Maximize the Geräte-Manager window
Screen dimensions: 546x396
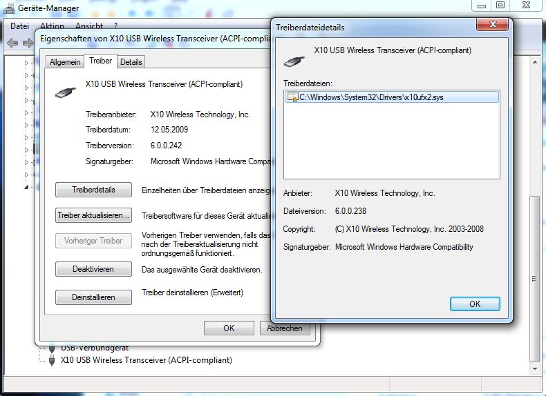click(x=500, y=6)
